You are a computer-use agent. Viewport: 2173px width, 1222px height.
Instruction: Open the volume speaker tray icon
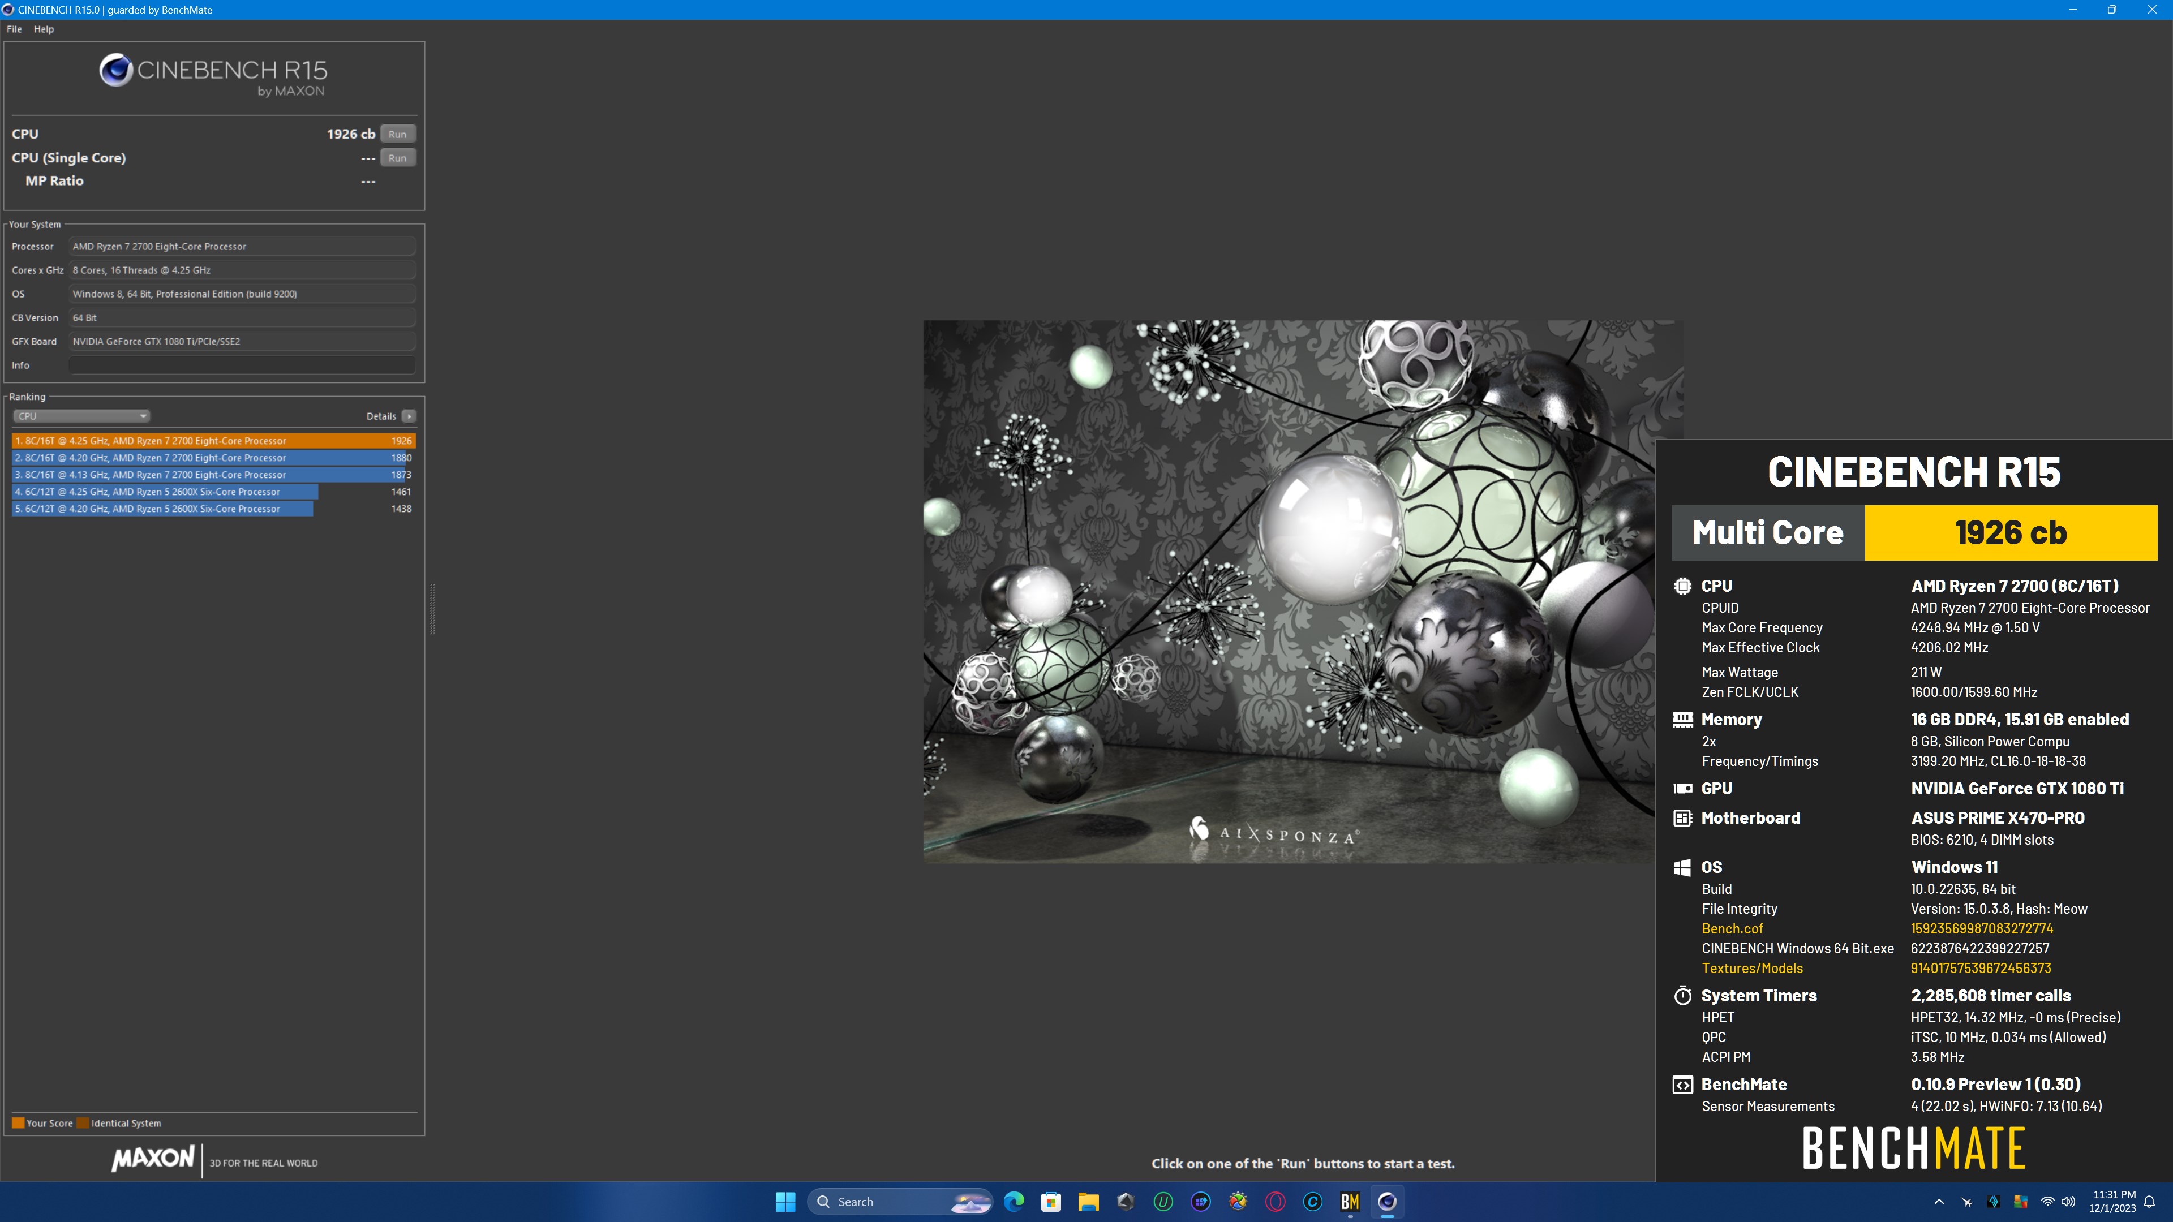pos(2068,1202)
